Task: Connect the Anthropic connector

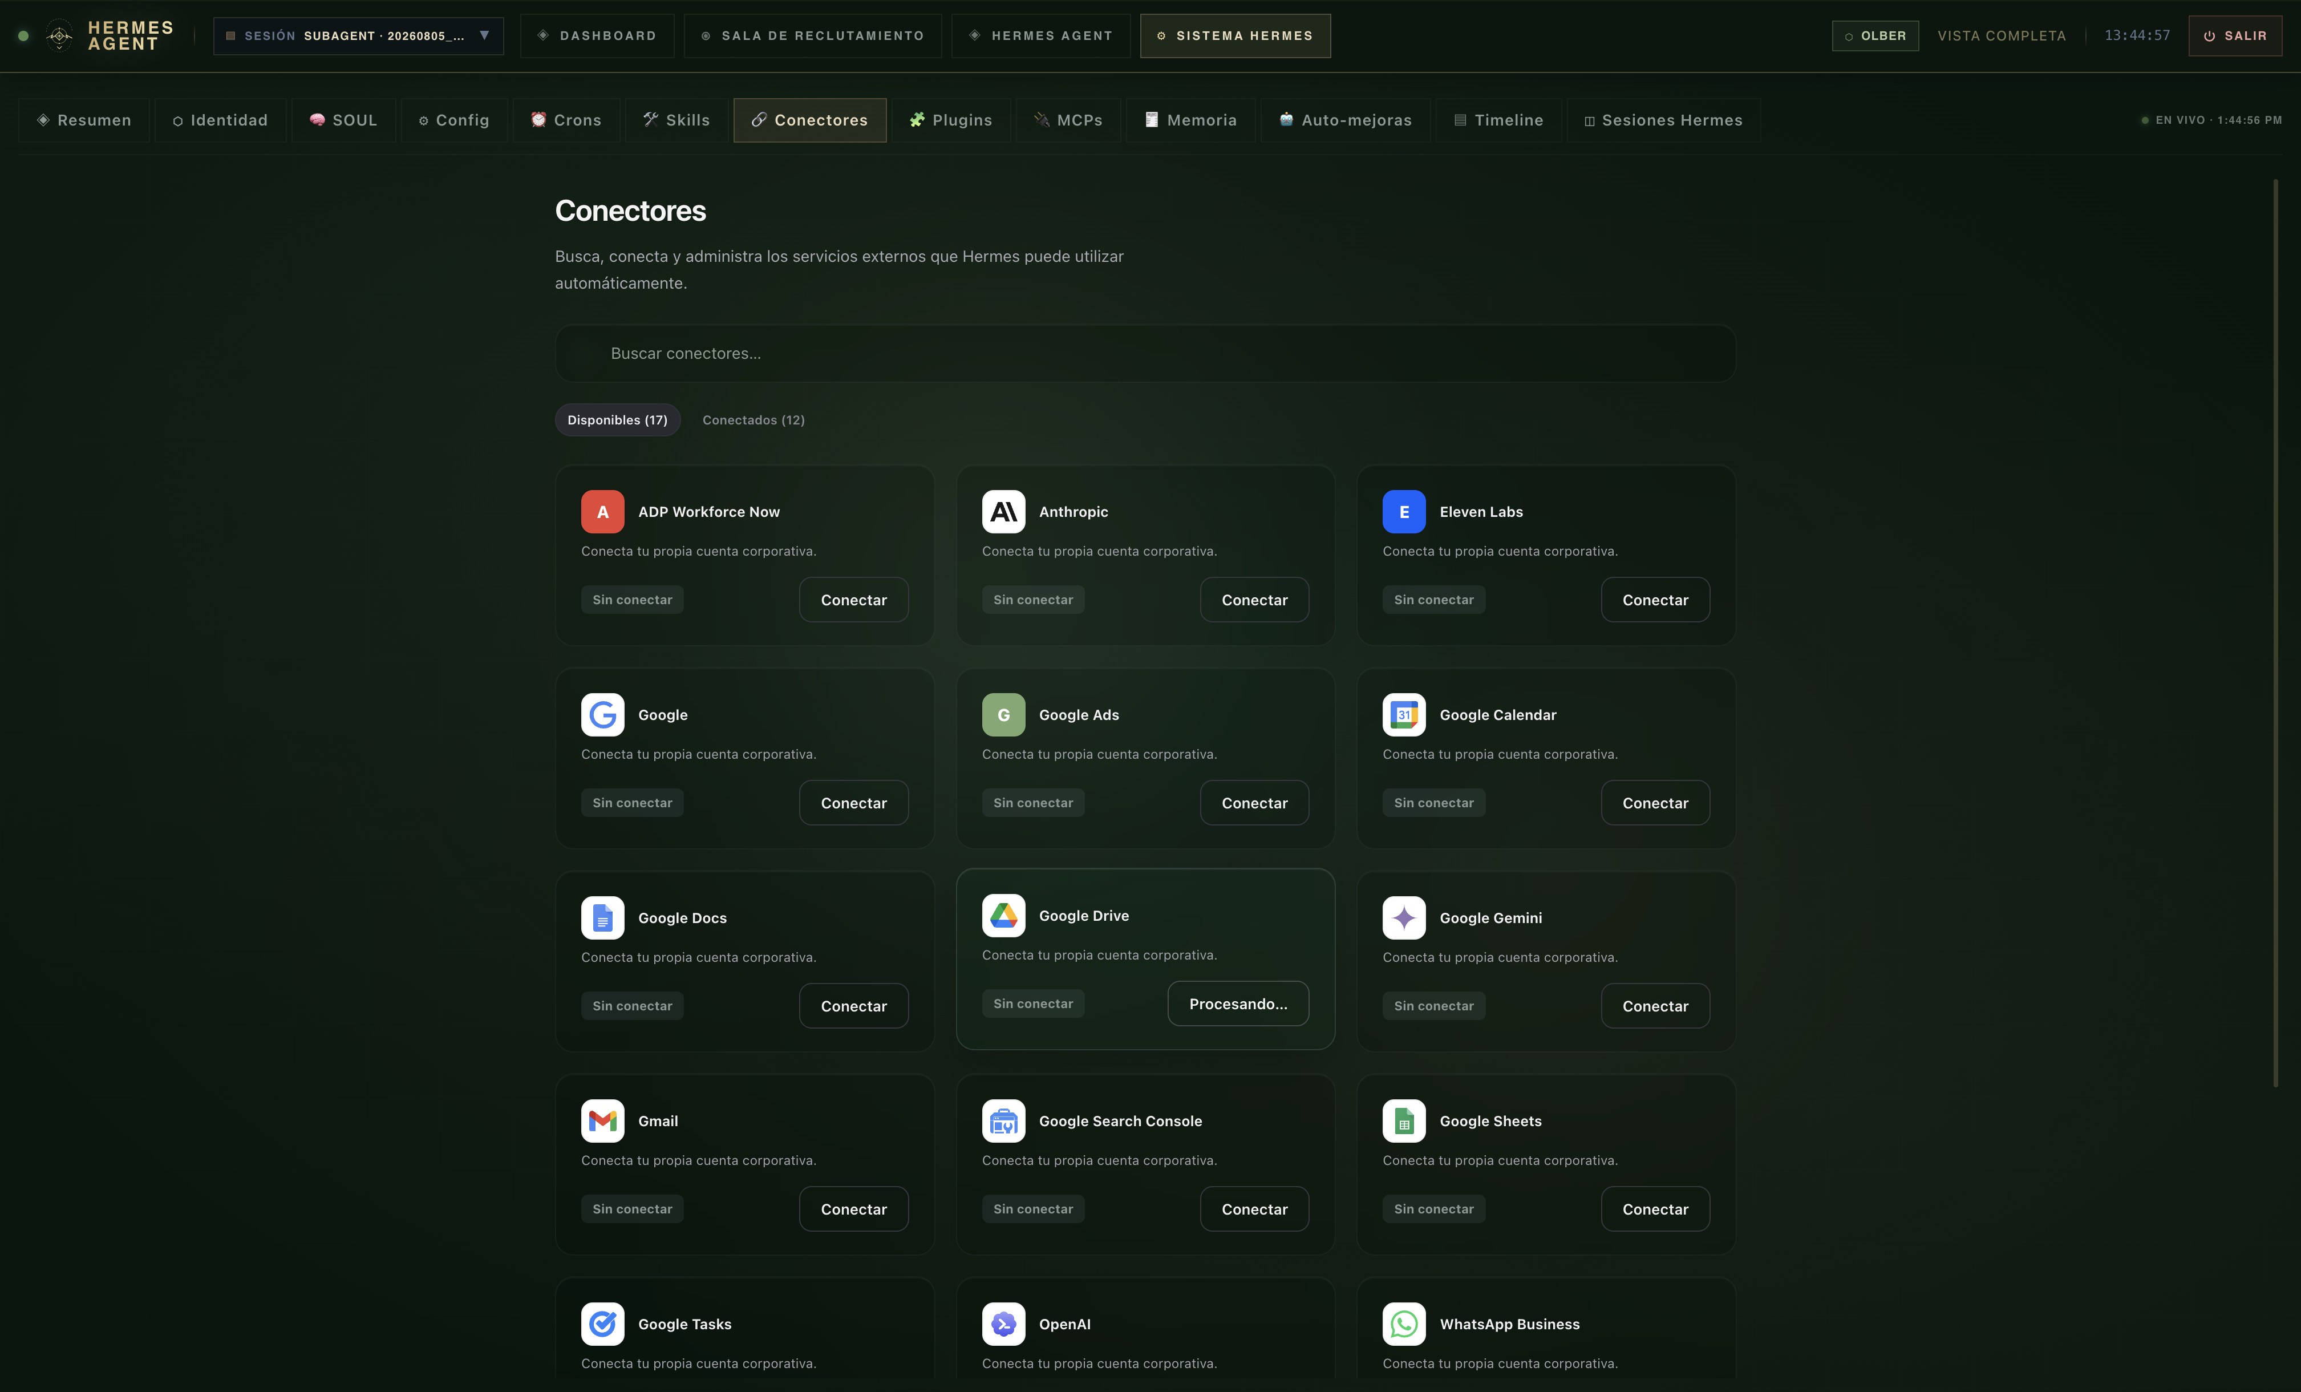Action: 1253,600
